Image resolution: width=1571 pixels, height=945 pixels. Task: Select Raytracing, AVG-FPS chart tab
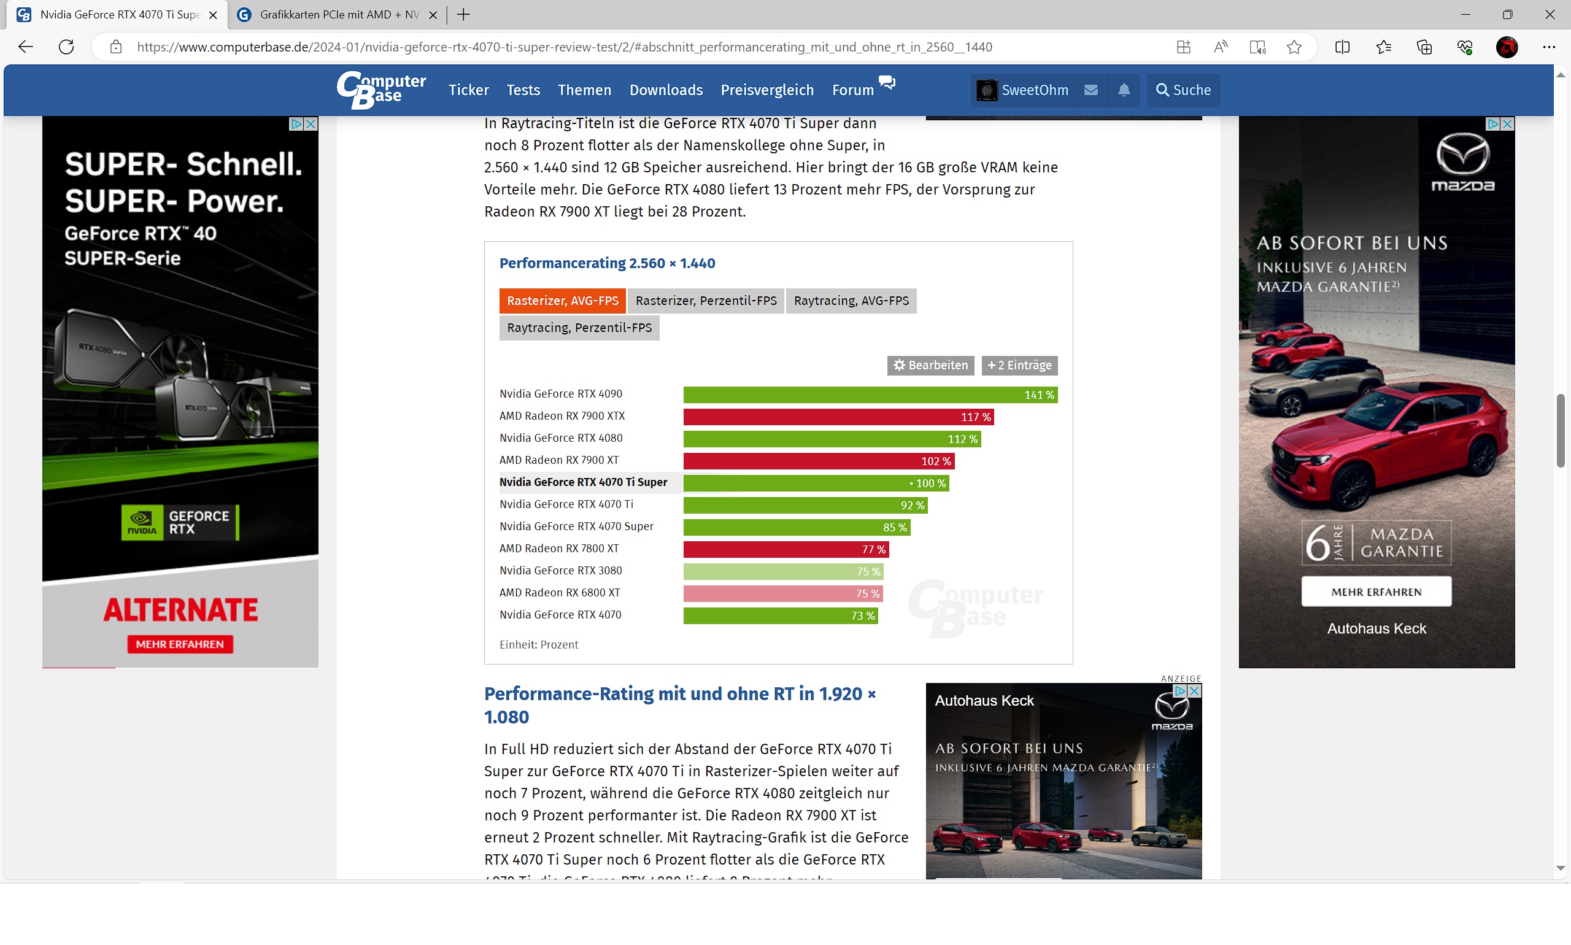(x=851, y=301)
